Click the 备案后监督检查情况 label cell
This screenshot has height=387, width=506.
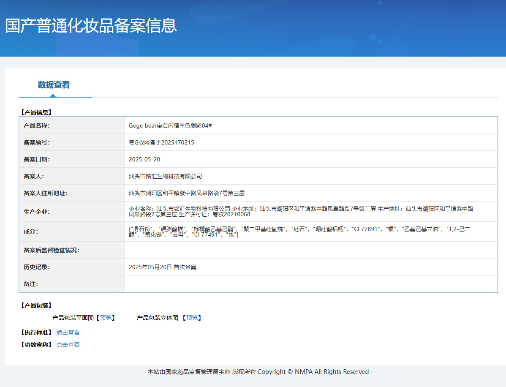point(72,250)
